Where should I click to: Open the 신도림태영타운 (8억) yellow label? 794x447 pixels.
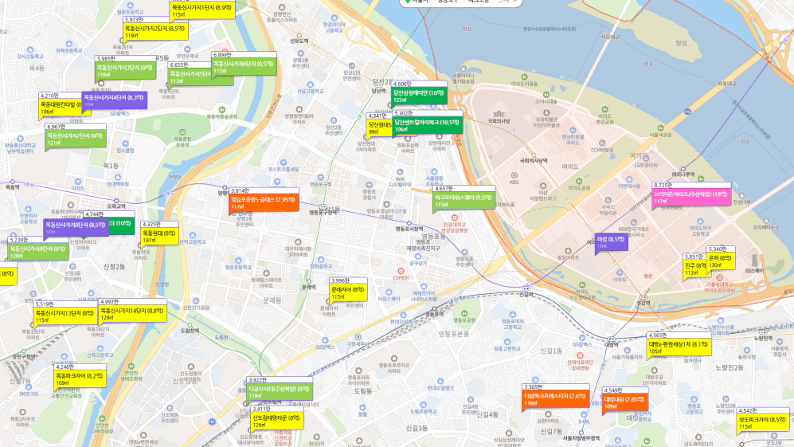point(277,421)
